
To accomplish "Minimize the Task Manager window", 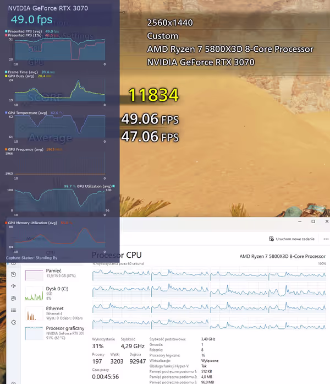I will click(x=300, y=221).
